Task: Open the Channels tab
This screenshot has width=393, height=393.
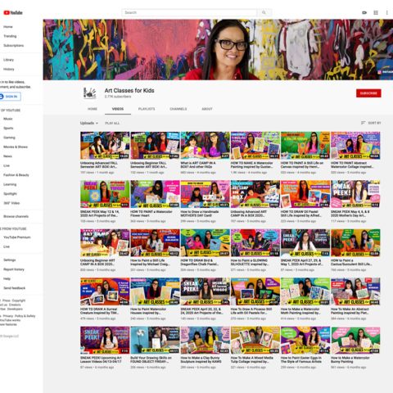Action: click(x=178, y=109)
